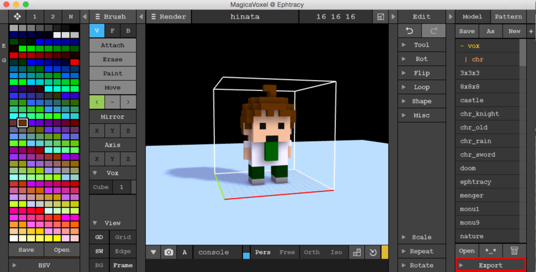The width and height of the screenshot is (536, 272).
Task: Click the Erase brush button
Action: pos(113,60)
